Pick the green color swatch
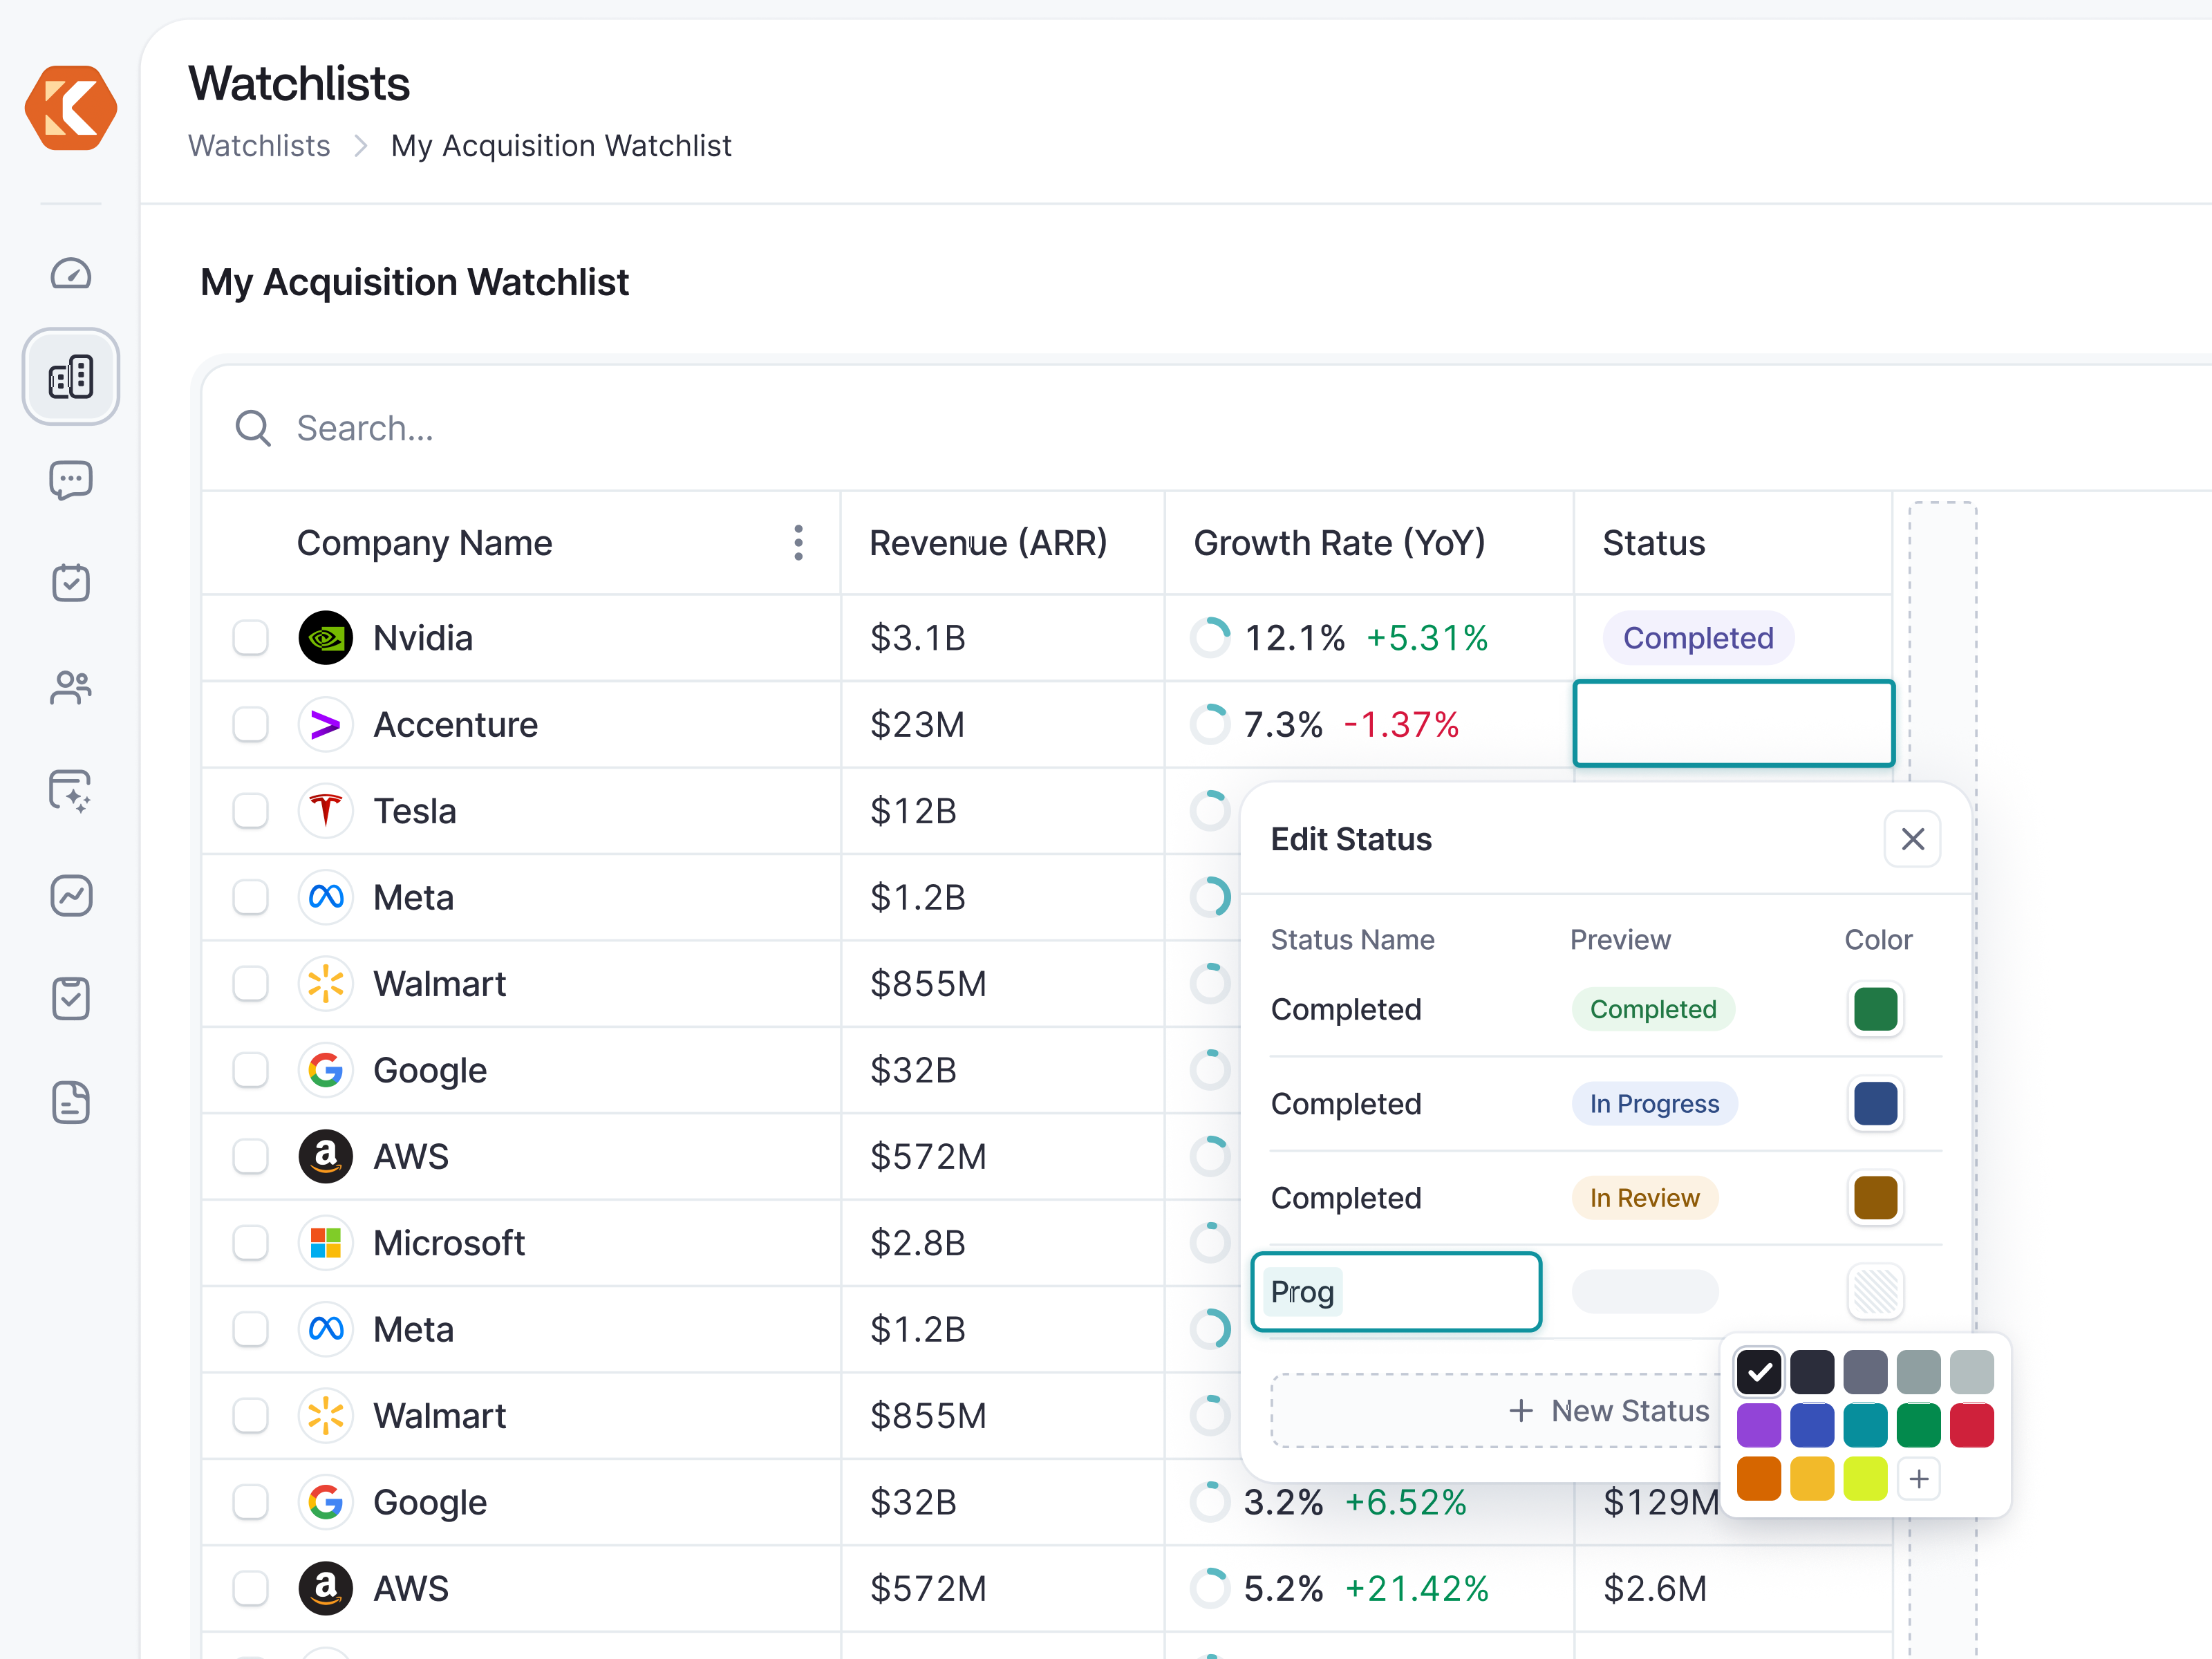The image size is (2212, 1659). [x=1918, y=1426]
